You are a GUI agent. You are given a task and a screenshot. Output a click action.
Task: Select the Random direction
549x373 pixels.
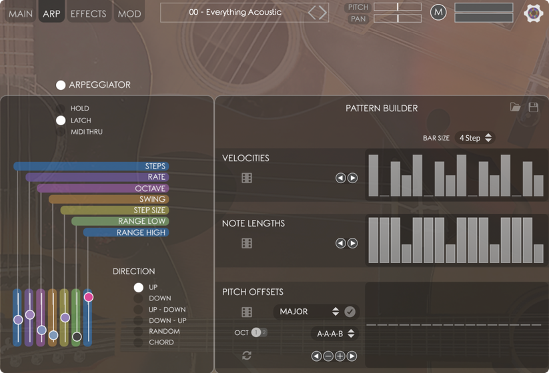(x=138, y=331)
